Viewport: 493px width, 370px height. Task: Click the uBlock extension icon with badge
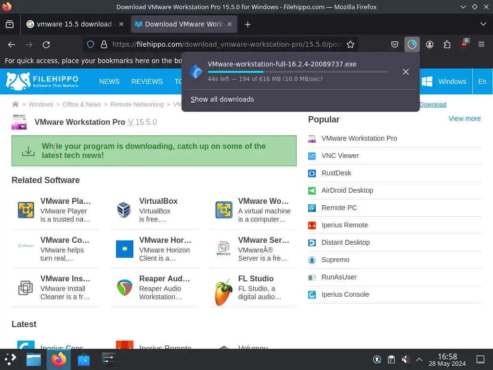[x=465, y=44]
